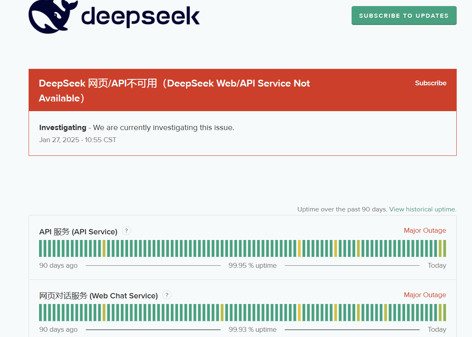Click Major Outage status for Web Chat Service
Viewport: 472px width, 337px height.
coord(425,295)
